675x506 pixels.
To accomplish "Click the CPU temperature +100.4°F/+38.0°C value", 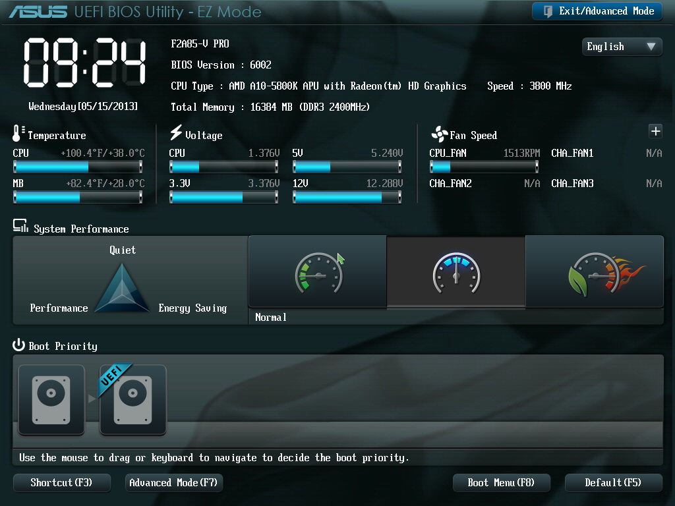I will (x=103, y=153).
